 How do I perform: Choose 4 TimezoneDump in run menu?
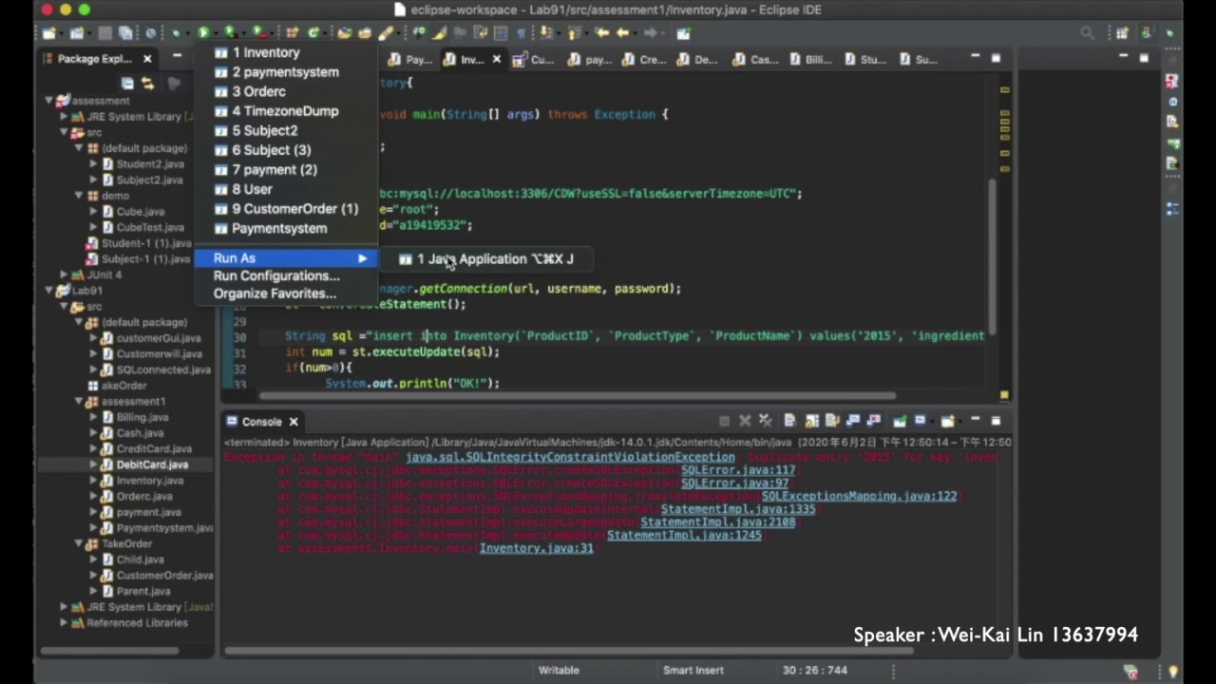(285, 111)
